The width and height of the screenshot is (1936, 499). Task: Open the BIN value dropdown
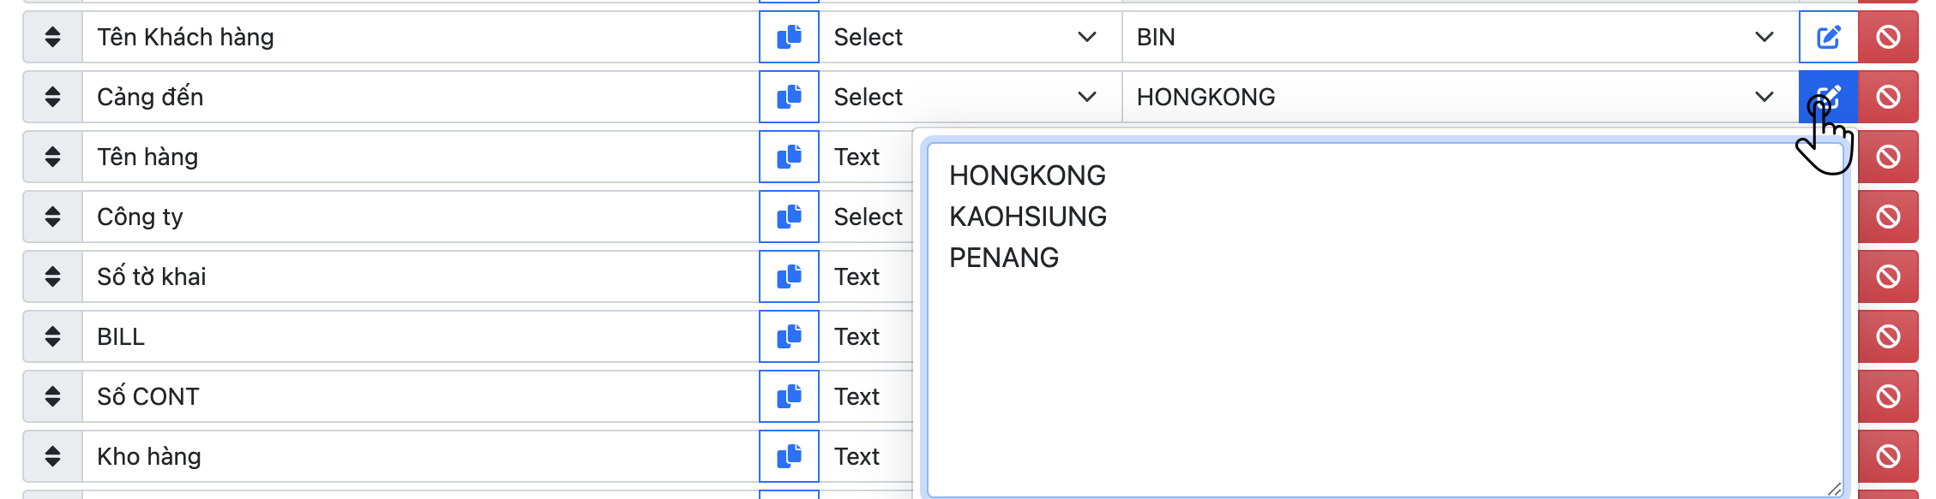[x=1459, y=37]
